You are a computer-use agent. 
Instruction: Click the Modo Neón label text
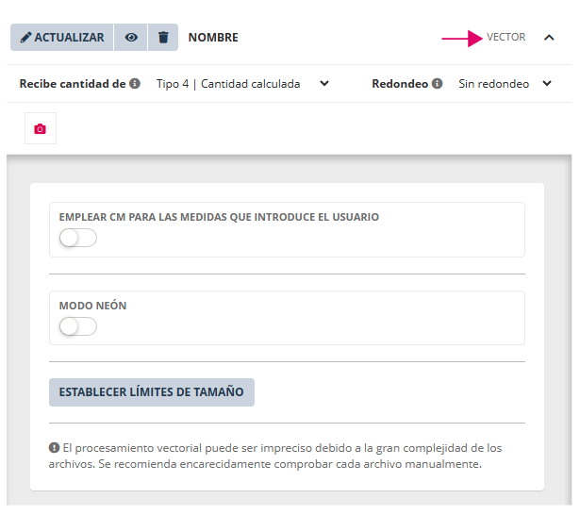(x=92, y=306)
